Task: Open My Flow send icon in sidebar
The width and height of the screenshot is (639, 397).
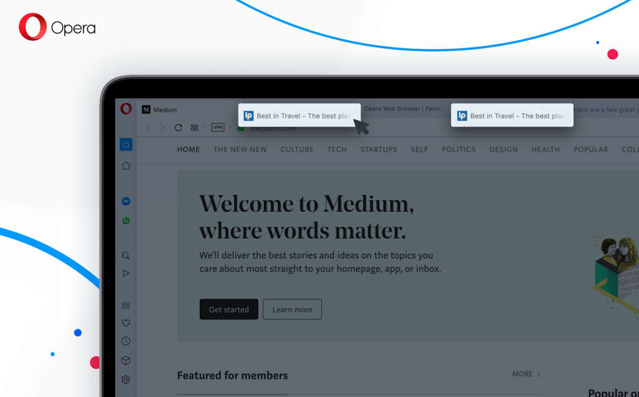Action: point(126,273)
